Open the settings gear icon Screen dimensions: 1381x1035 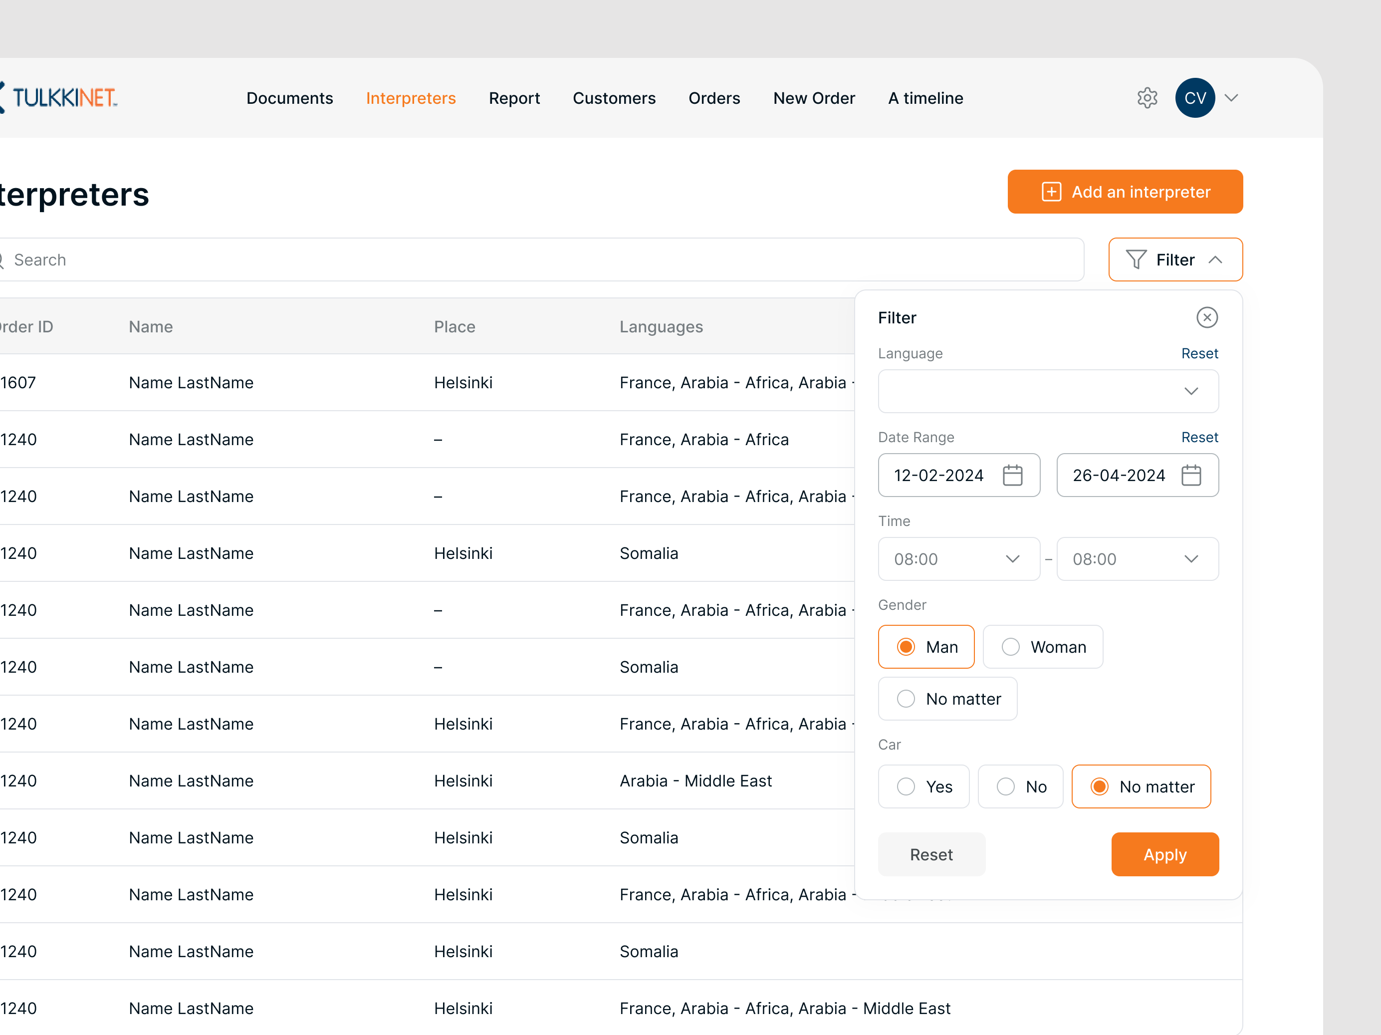tap(1147, 97)
